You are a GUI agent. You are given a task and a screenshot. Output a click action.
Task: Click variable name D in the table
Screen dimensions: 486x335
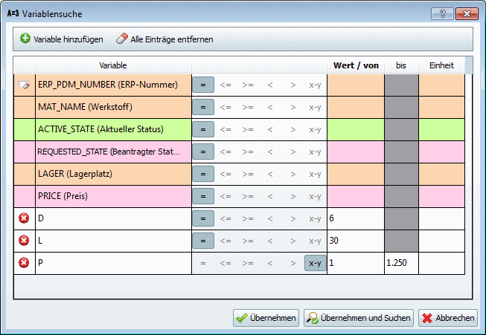41,218
